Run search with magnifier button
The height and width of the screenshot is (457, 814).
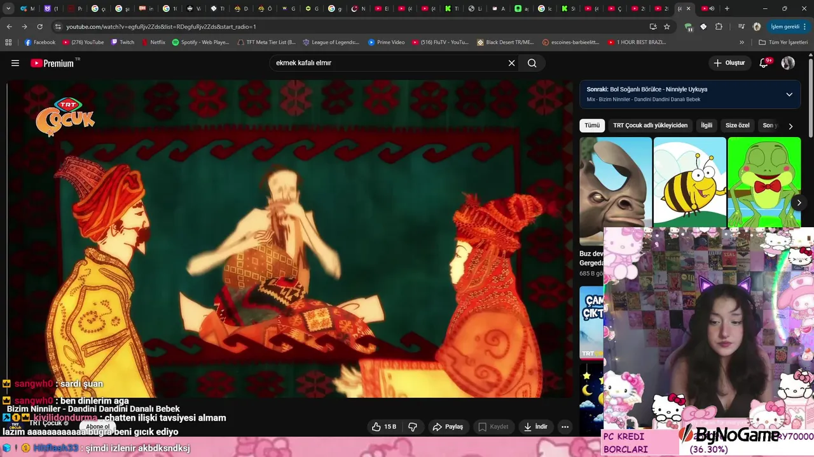coord(532,63)
